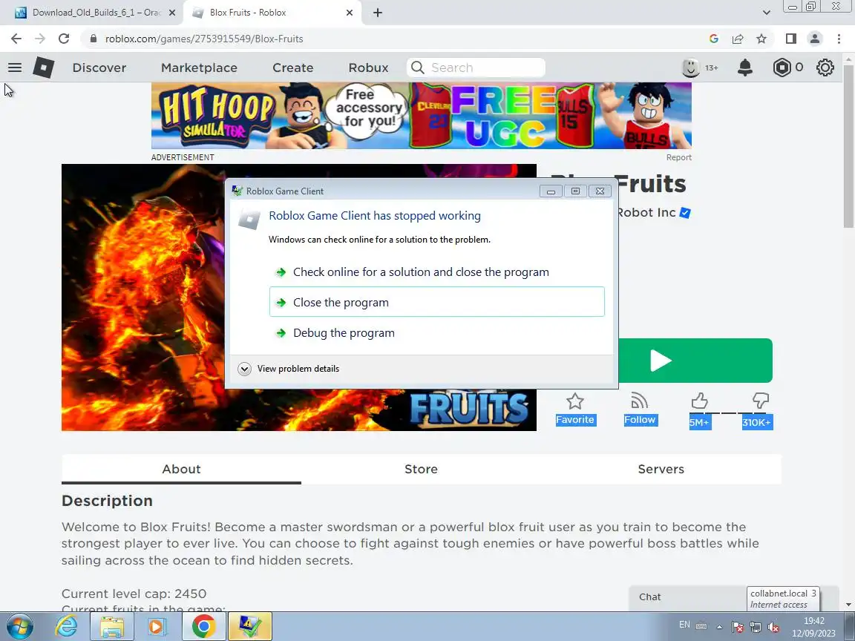Image resolution: width=855 pixels, height=641 pixels.
Task: Close the Download_Old_Builds tab
Action: (x=171, y=13)
